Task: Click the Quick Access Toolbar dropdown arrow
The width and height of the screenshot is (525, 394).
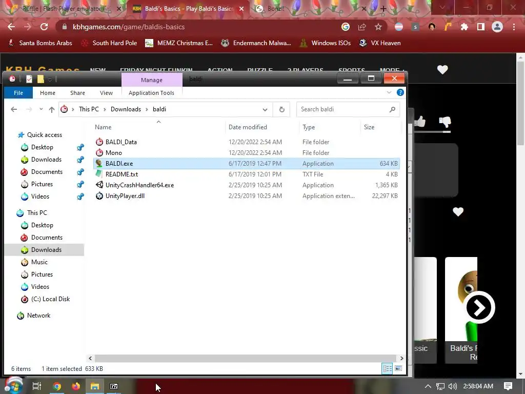Action: 50,80
